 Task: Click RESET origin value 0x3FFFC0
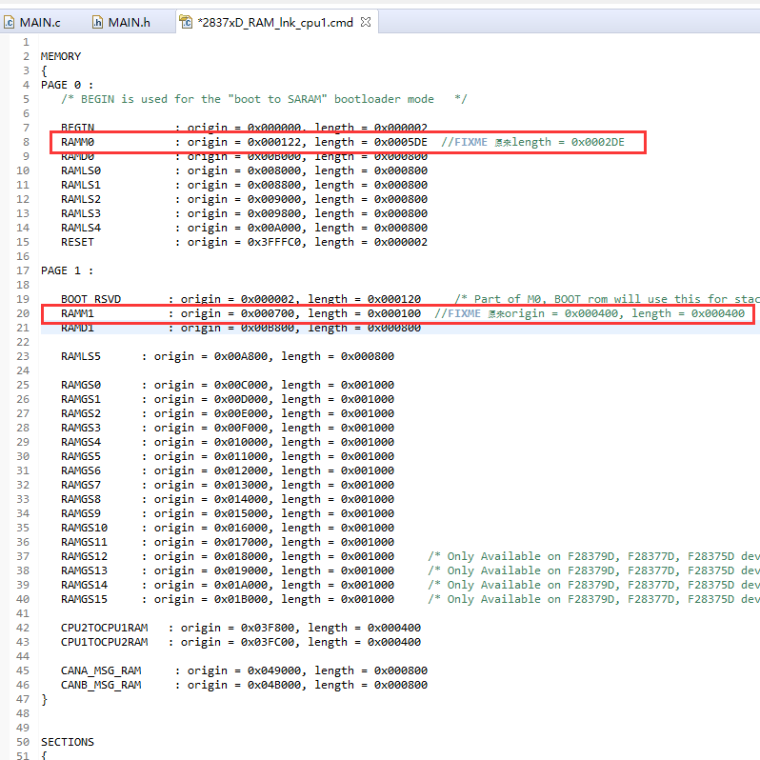pos(274,242)
